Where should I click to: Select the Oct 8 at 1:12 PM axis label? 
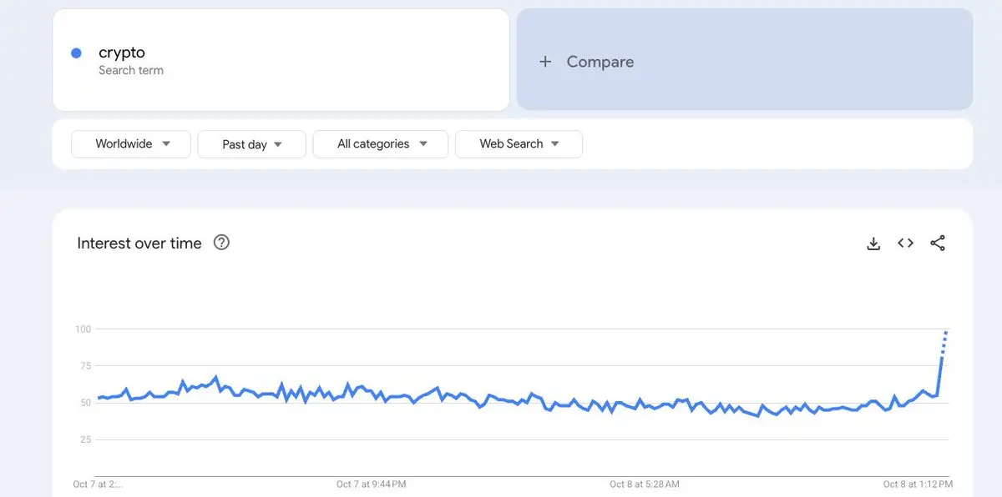point(918,484)
